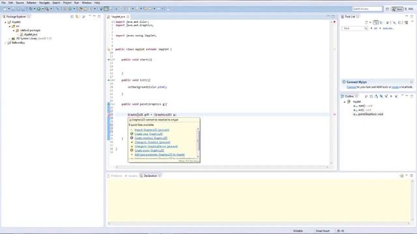Open the Run menu
Viewport: 417px width, 234px height.
click(x=77, y=3)
